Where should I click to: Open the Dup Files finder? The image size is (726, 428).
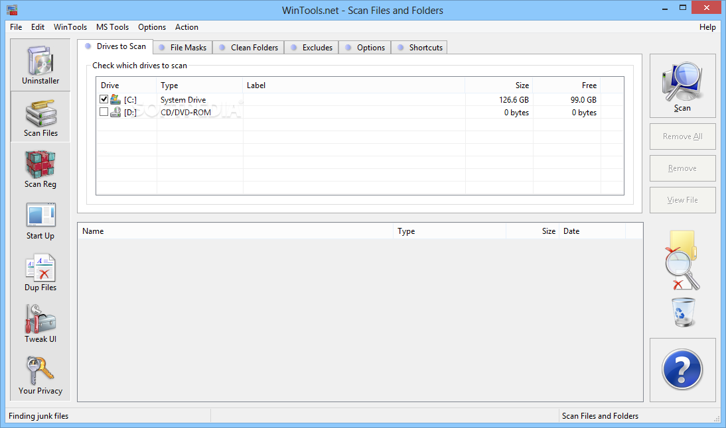pyautogui.click(x=40, y=272)
